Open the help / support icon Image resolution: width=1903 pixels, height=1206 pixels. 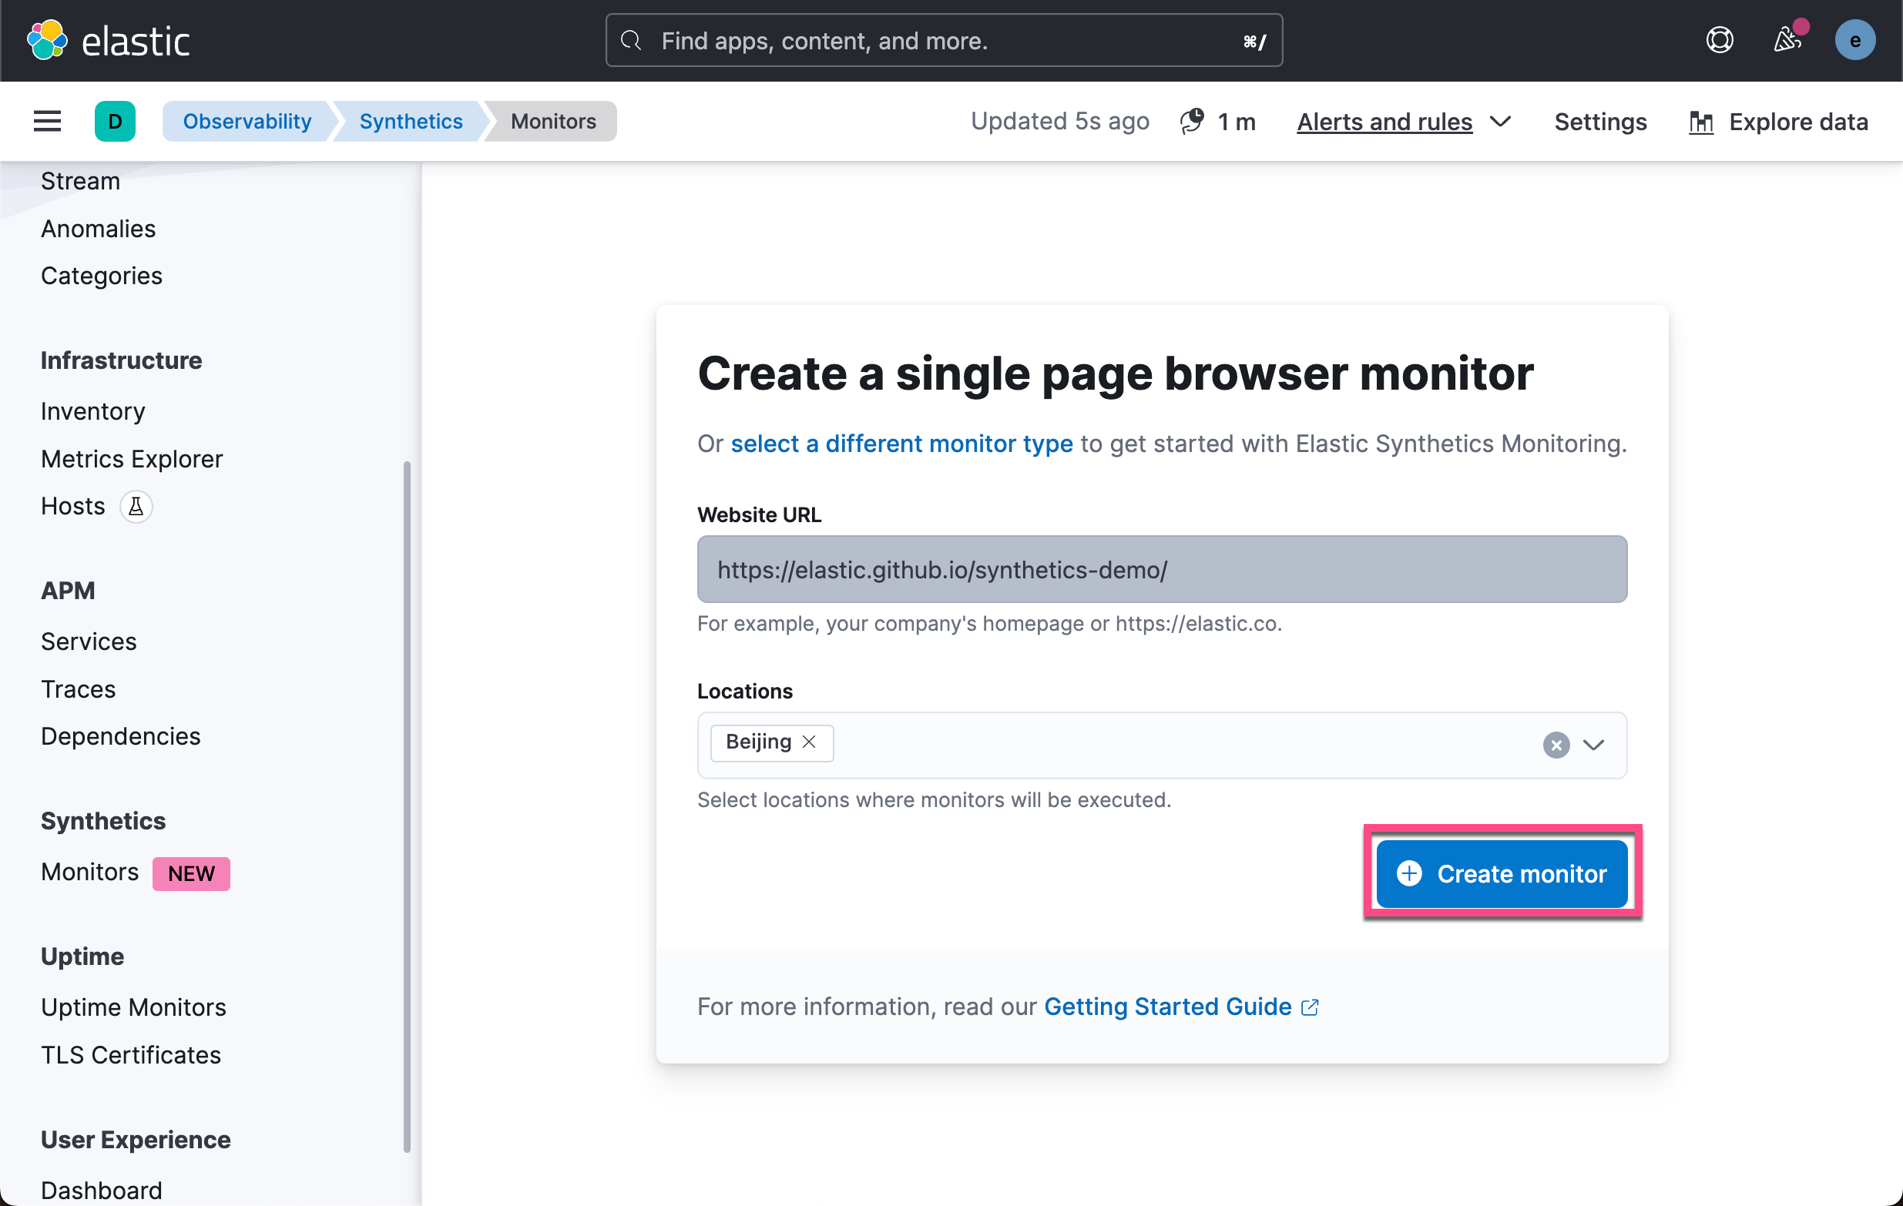click(x=1720, y=39)
